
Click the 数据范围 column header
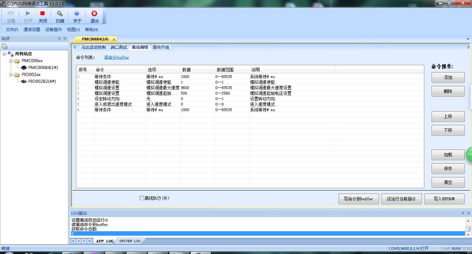click(x=232, y=70)
